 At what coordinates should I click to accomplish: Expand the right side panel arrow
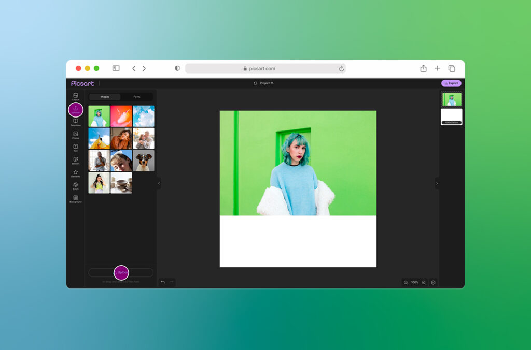(437, 183)
